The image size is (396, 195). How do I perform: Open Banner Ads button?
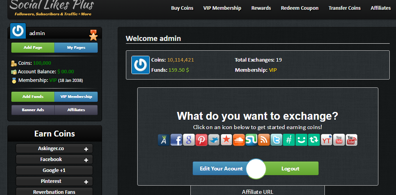pos(33,110)
